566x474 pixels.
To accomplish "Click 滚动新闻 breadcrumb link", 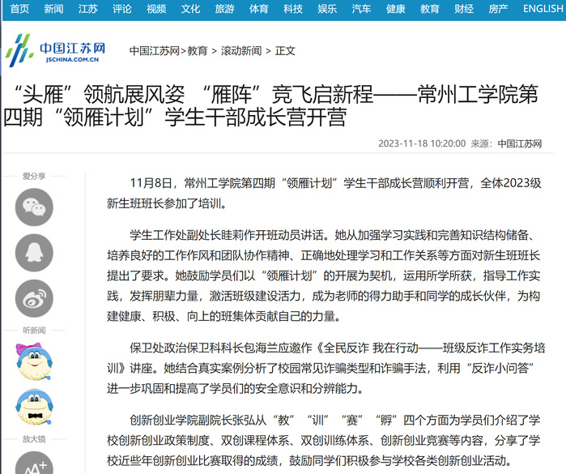I will [241, 50].
